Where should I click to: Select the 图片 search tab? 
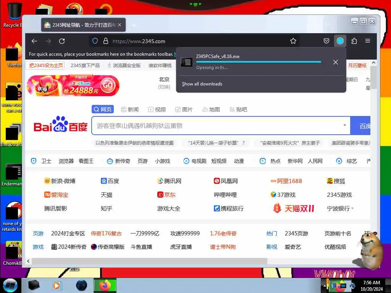point(184,109)
